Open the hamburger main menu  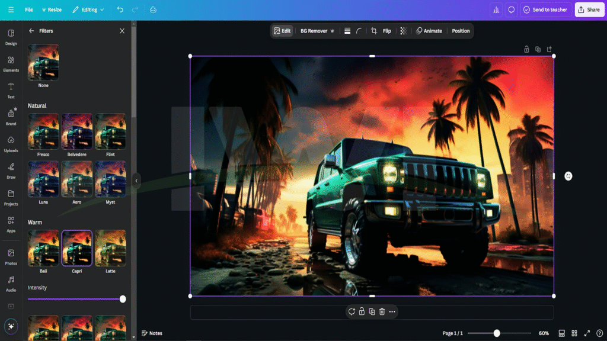[x=11, y=9]
